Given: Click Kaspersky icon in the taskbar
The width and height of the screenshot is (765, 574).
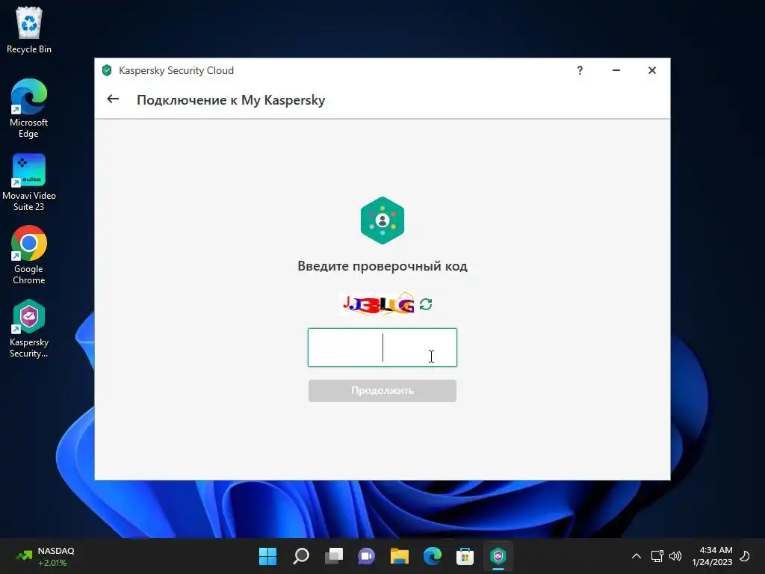Looking at the screenshot, I should (498, 556).
